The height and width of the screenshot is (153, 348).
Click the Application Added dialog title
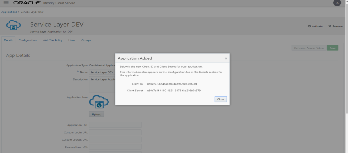[135, 58]
